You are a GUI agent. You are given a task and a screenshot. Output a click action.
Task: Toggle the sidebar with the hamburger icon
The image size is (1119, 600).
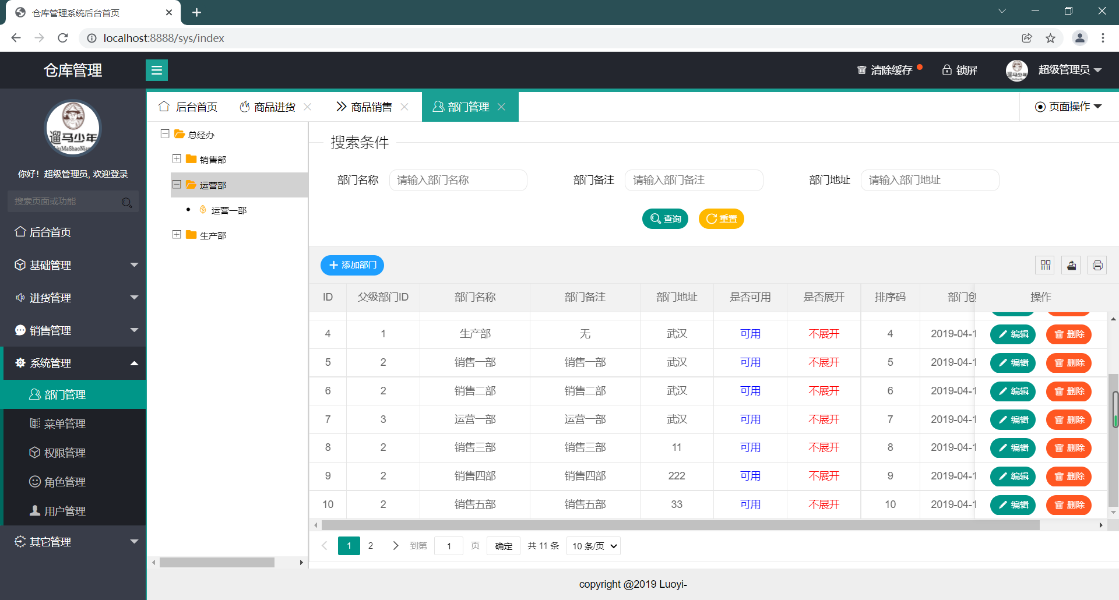(156, 70)
